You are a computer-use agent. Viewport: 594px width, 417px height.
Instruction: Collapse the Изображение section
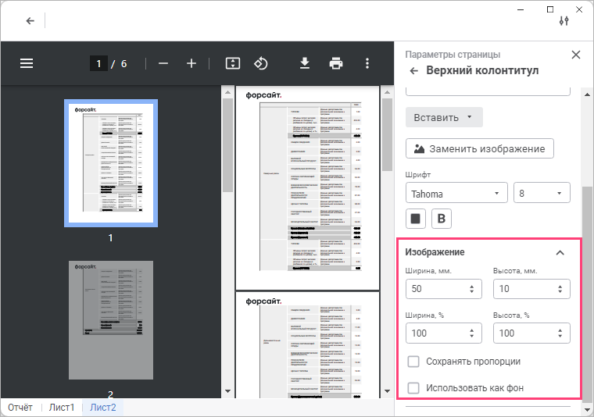[x=560, y=252]
